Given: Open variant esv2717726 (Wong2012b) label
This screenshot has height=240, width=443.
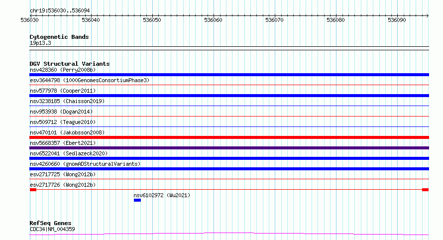Looking at the screenshot, I should (x=63, y=185).
